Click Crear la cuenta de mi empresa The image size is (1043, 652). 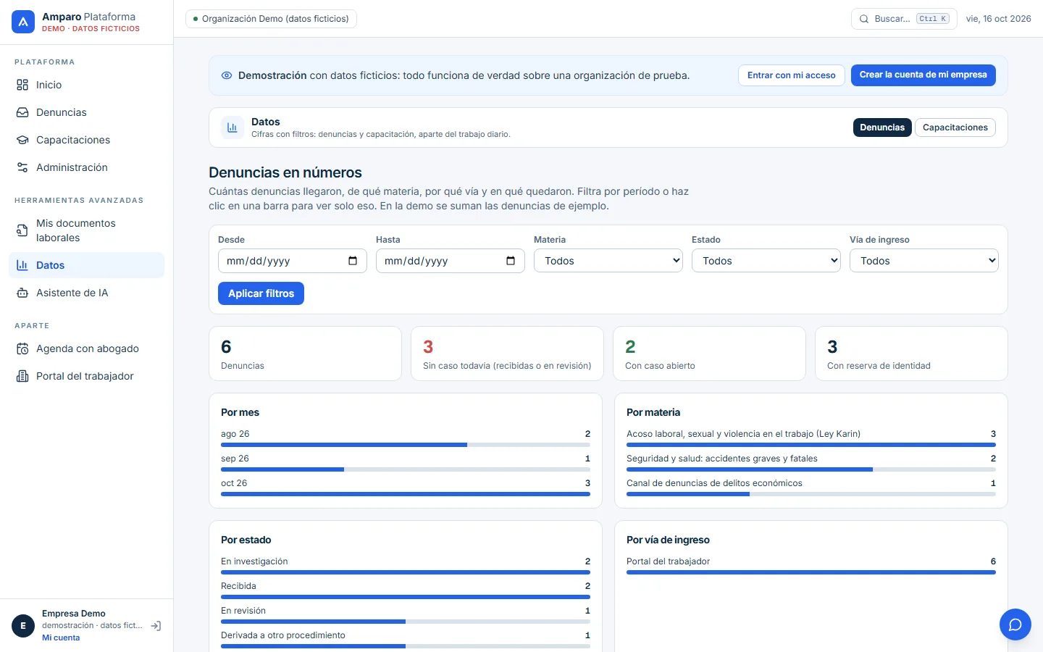point(923,75)
